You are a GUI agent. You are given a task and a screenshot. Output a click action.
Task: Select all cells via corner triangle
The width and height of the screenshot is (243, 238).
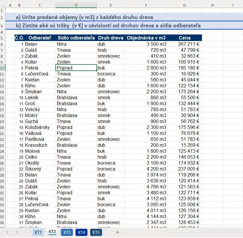point(3,5)
